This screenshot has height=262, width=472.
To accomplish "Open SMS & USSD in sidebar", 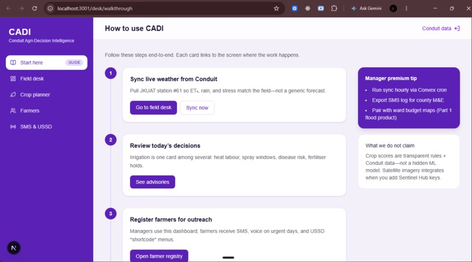I will (x=46, y=127).
